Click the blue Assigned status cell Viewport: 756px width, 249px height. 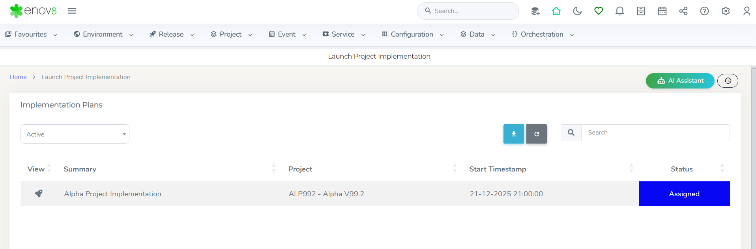(x=684, y=194)
